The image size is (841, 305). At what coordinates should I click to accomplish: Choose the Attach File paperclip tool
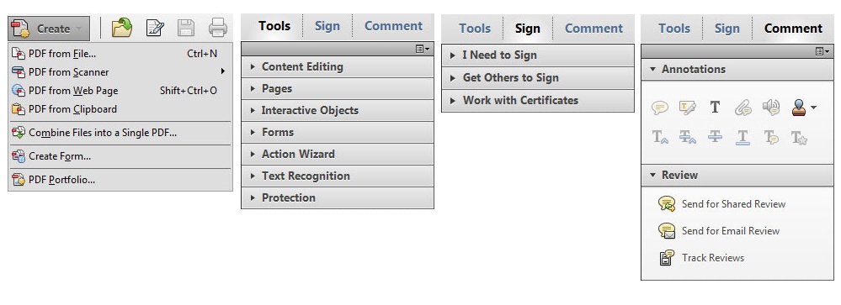point(743,108)
